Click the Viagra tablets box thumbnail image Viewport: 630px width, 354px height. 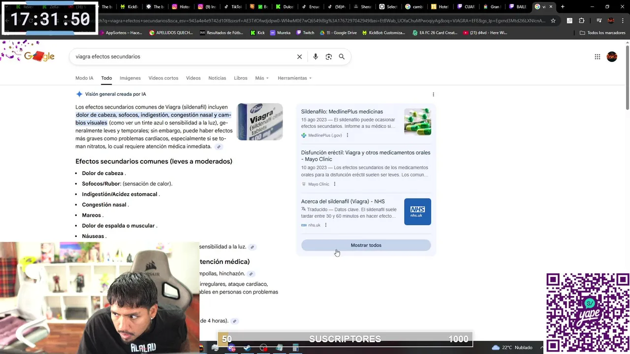[x=260, y=122]
